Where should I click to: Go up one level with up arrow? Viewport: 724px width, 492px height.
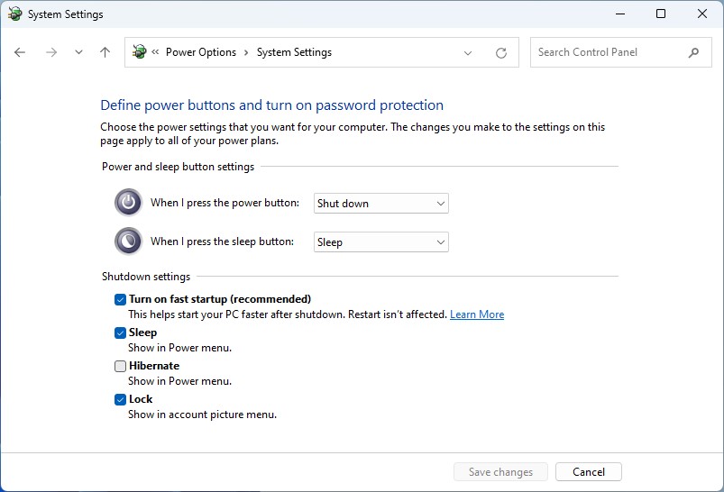pyautogui.click(x=105, y=52)
